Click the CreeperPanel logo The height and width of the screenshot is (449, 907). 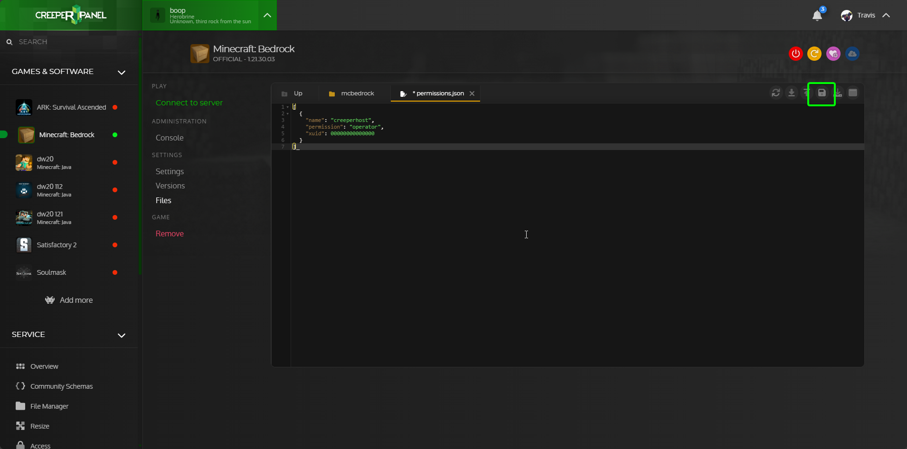tap(71, 15)
